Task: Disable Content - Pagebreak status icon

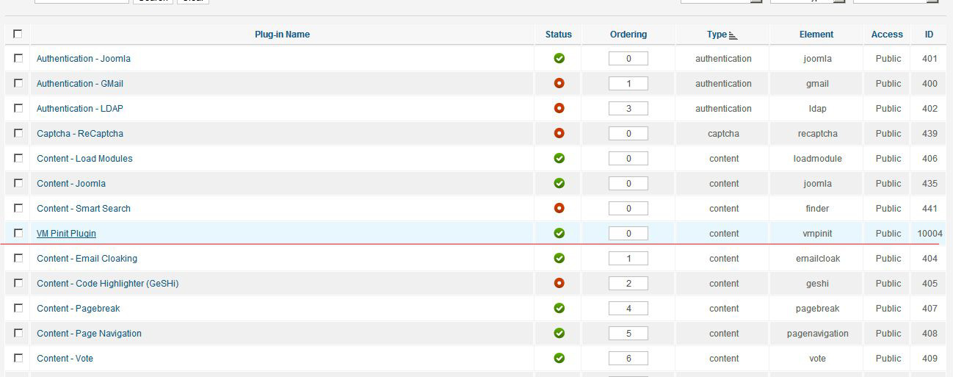Action: coord(559,308)
